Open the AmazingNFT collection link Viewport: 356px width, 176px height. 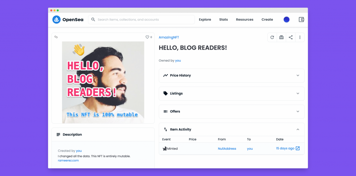[169, 37]
